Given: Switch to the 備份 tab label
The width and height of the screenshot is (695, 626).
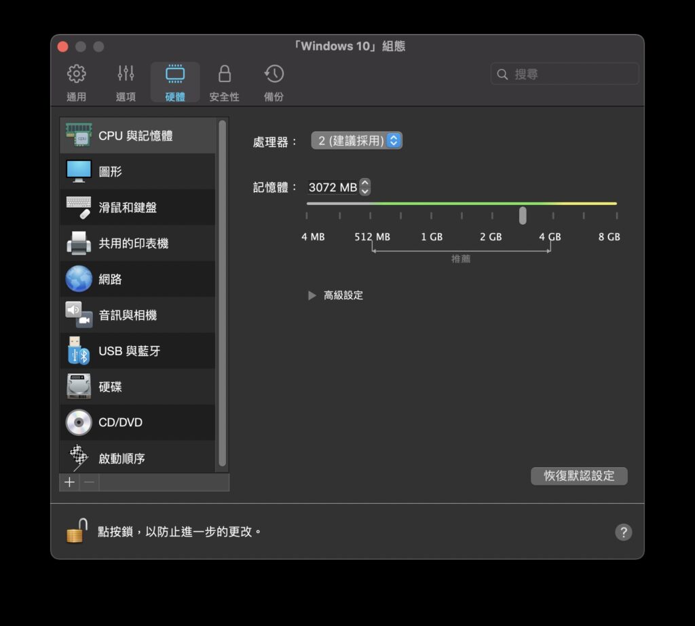Looking at the screenshot, I should click(274, 96).
